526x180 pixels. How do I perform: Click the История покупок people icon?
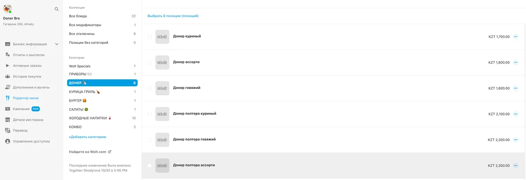click(8, 76)
